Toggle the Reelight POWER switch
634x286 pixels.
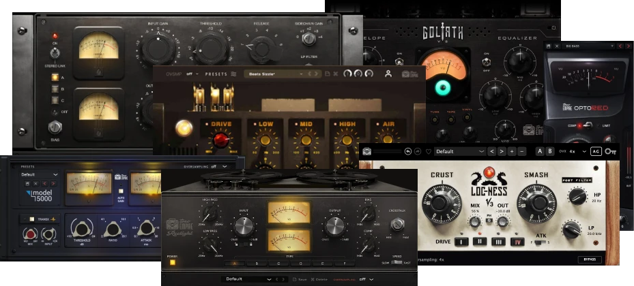click(172, 263)
